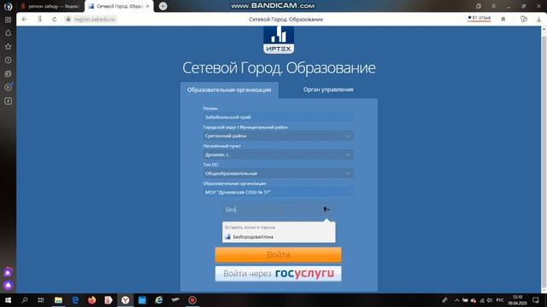Open history clock icon in the sidebar
Image resolution: width=547 pixels, height=307 pixels.
[8, 61]
